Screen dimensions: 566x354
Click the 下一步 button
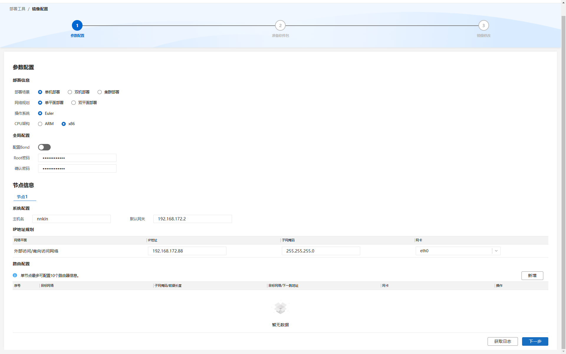[535, 341]
